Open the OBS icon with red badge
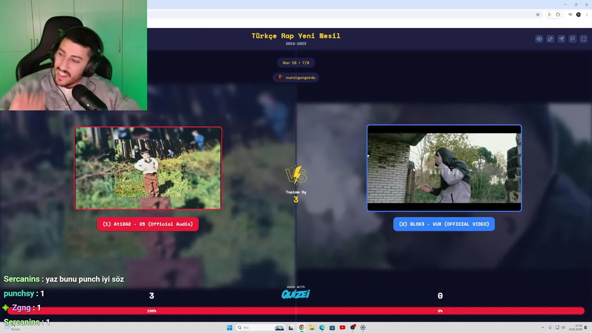Screen dimensions: 592x333 pyautogui.click(x=353, y=327)
